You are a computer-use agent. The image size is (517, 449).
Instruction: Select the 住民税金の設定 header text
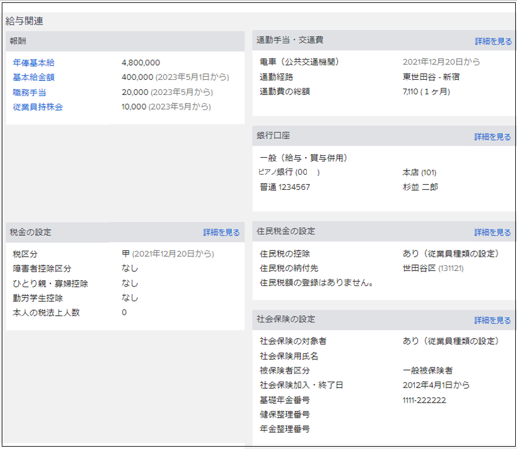click(286, 232)
